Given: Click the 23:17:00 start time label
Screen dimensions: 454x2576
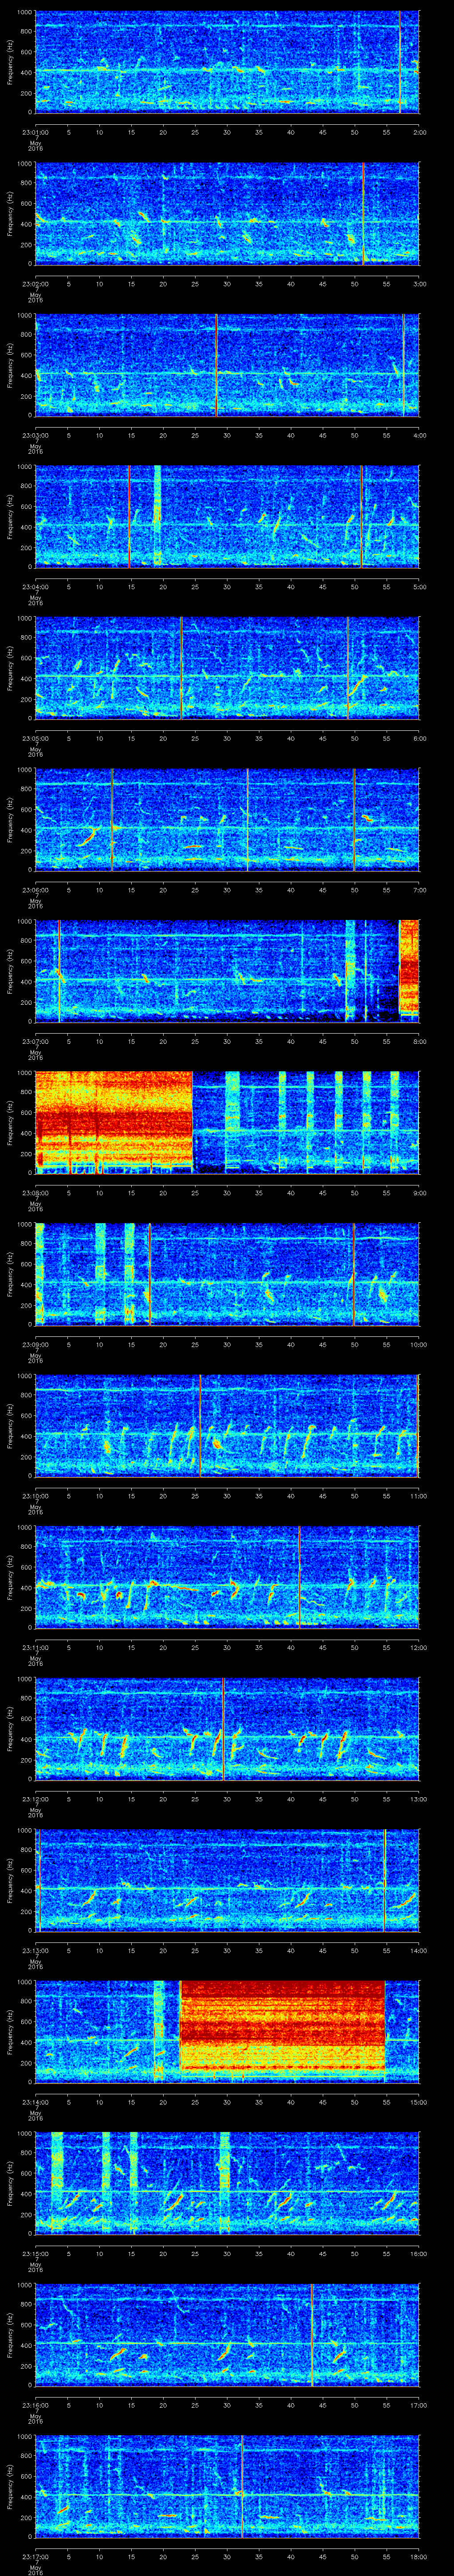Looking at the screenshot, I should coord(36,2556).
